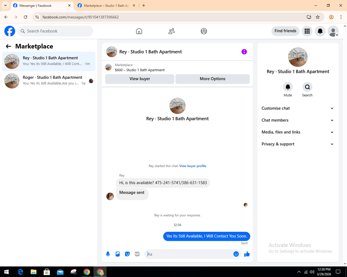The image size is (347, 277).
Task: Open the $600 – Studio 1 Bath Apartment listing
Action: pos(140,70)
